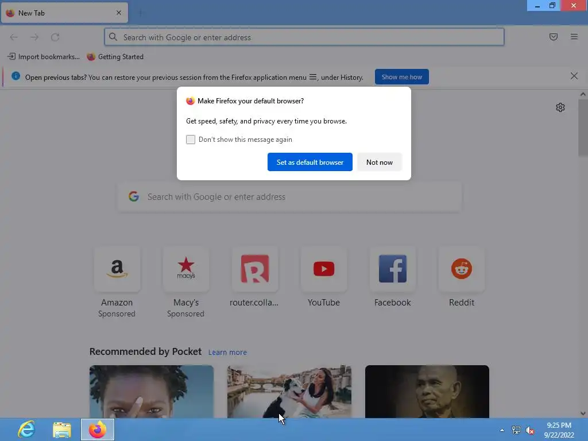The width and height of the screenshot is (588, 441).
Task: Open the Firefox application hamburger menu
Action: (574, 37)
